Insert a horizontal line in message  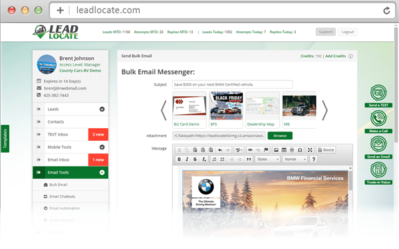(292, 150)
